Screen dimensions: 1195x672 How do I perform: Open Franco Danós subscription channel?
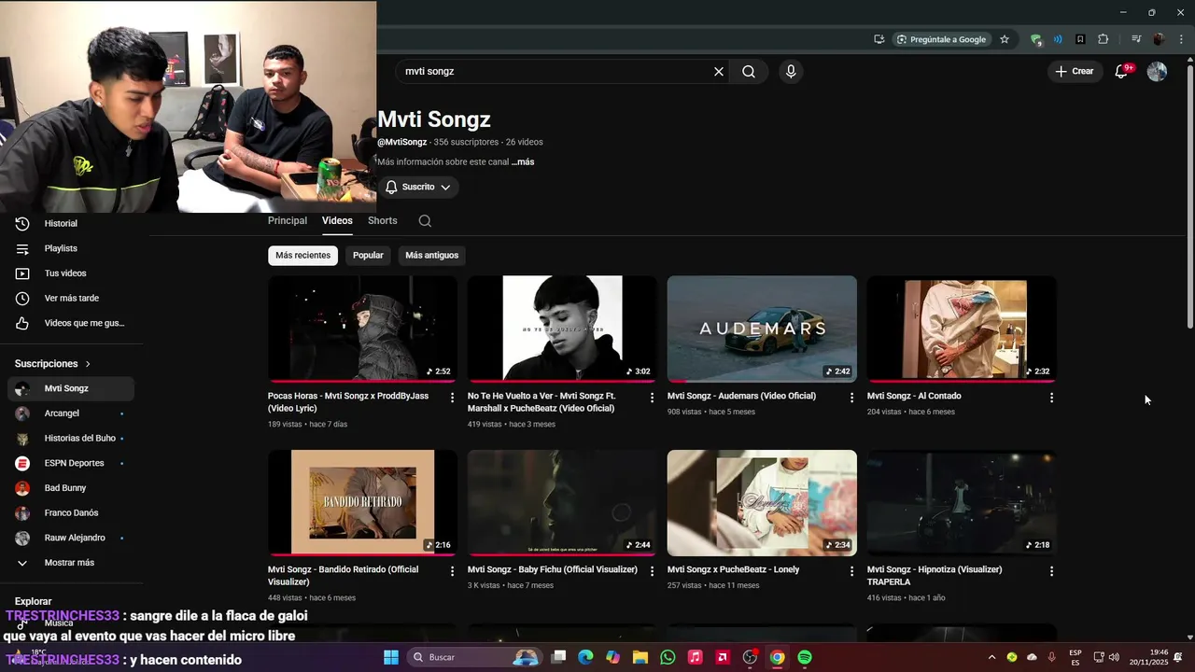click(x=71, y=513)
